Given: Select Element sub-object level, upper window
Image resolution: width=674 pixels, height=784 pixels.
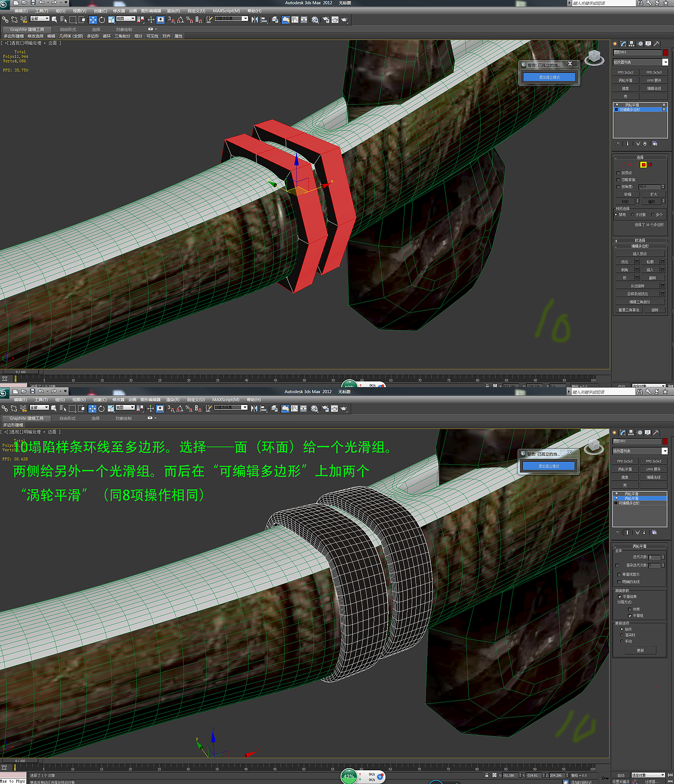Looking at the screenshot, I should (x=650, y=165).
